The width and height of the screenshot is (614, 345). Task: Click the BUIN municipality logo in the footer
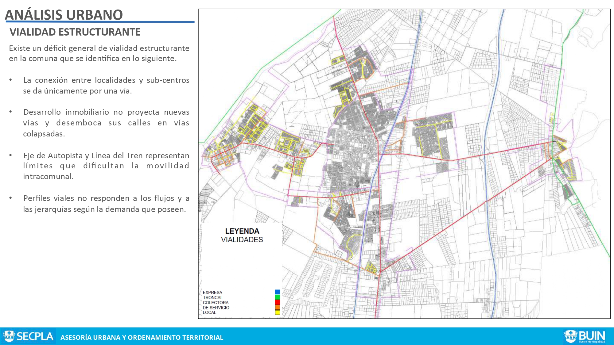[x=585, y=336]
